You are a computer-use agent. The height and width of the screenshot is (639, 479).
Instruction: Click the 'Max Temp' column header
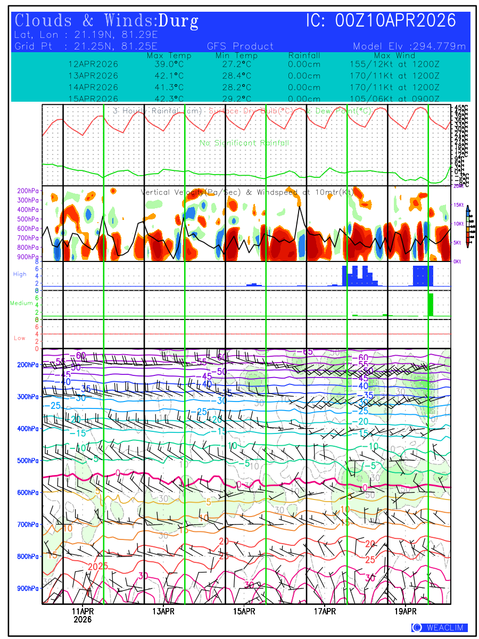169,55
